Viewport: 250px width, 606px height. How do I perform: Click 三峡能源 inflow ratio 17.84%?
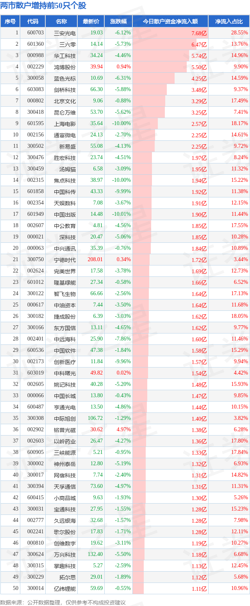(x=239, y=452)
